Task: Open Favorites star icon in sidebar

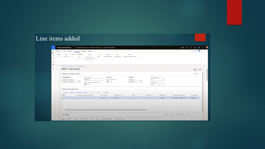Action: pyautogui.click(x=53, y=58)
